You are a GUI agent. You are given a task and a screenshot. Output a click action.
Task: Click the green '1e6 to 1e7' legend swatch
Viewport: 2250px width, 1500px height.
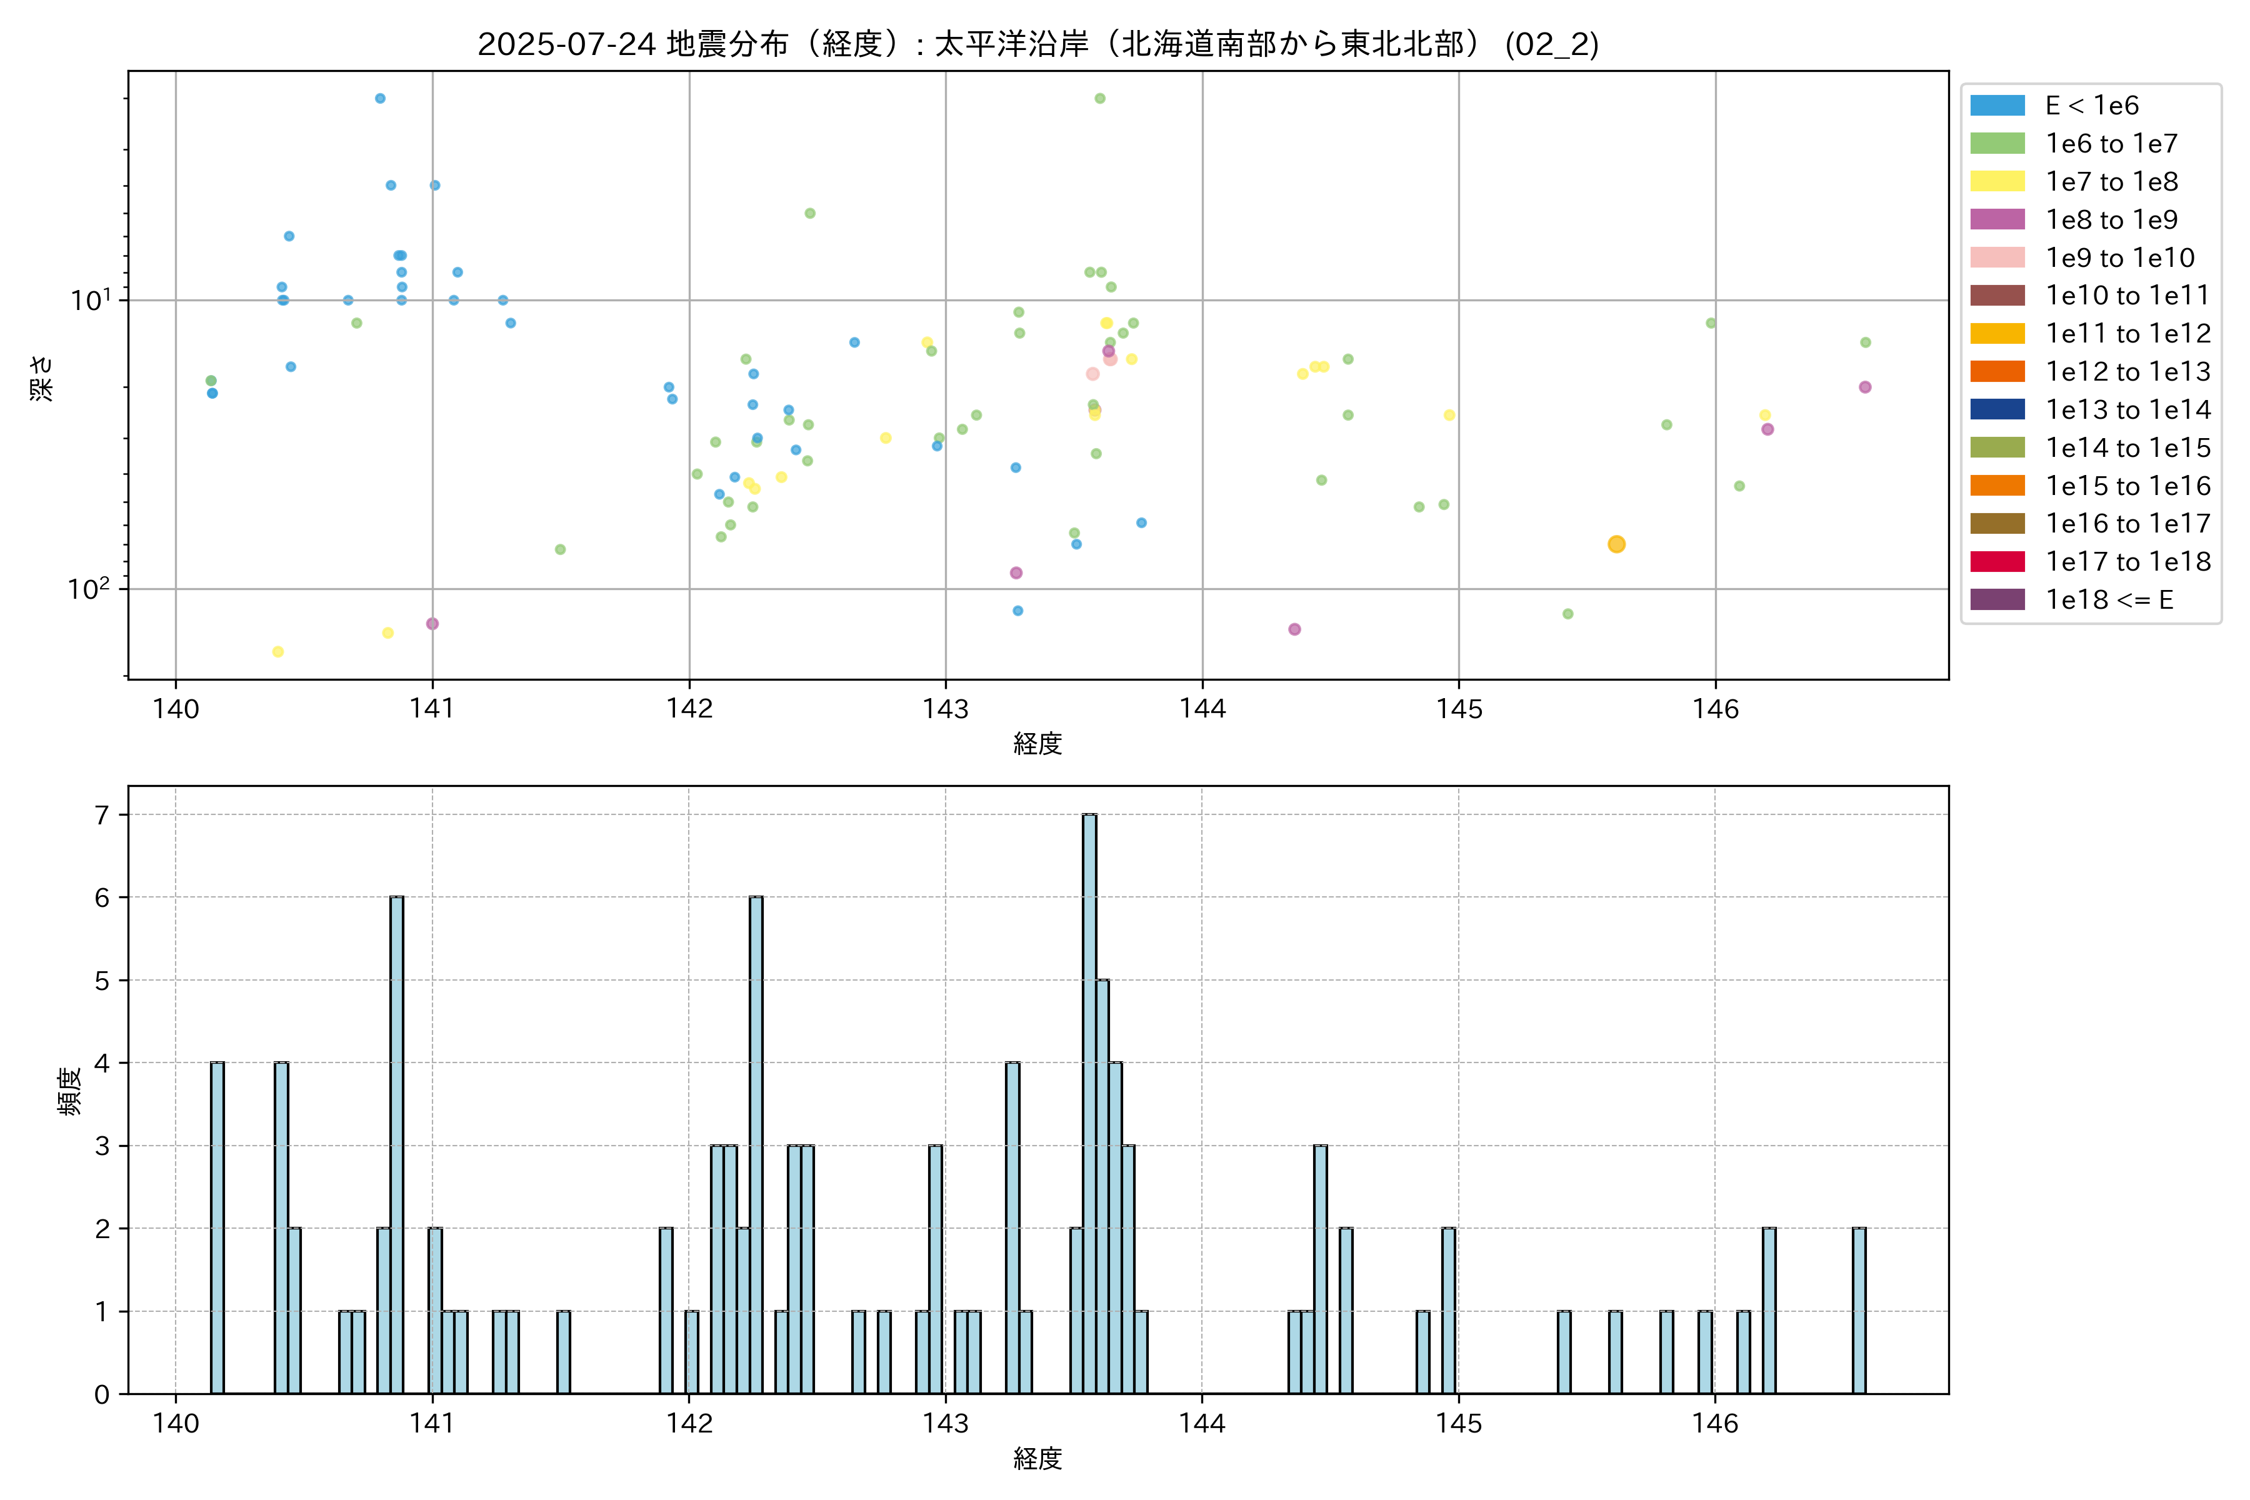pos(1996,144)
